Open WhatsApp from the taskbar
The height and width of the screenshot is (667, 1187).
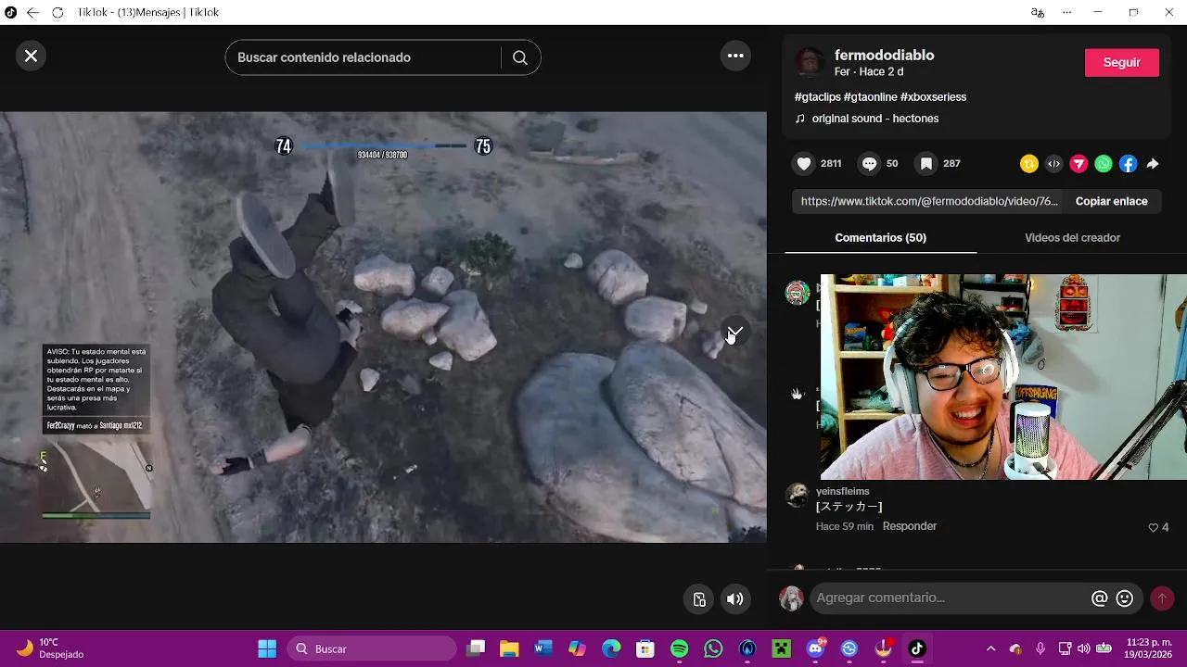tap(713, 648)
